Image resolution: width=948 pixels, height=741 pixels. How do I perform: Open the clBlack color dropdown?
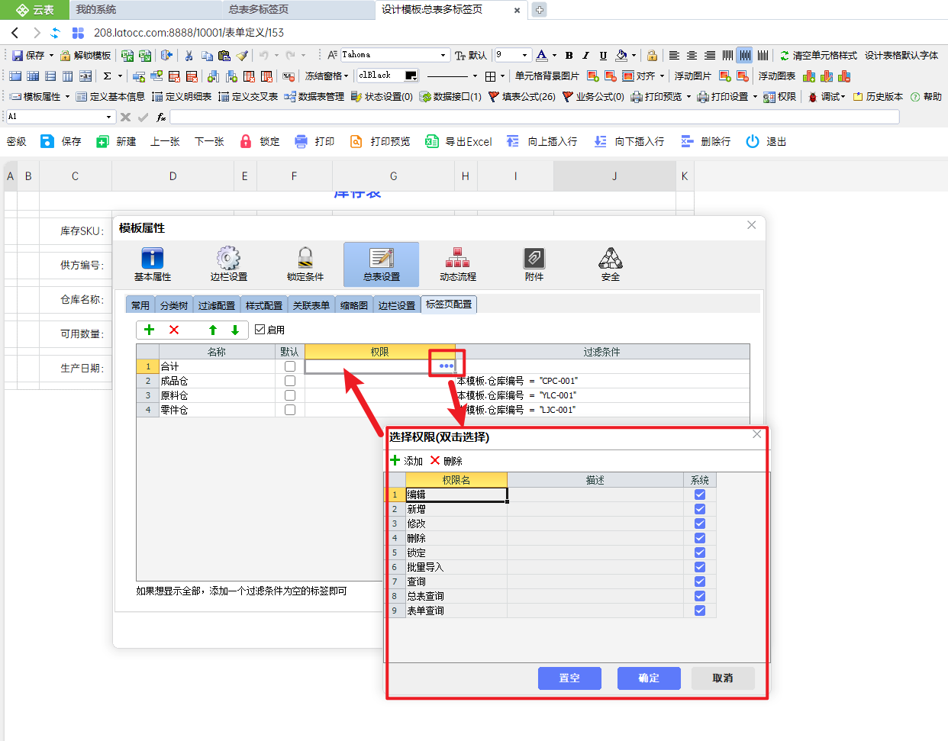click(411, 76)
